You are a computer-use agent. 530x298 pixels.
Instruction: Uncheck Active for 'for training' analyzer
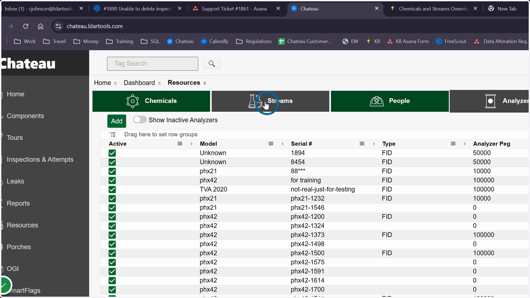pos(112,181)
